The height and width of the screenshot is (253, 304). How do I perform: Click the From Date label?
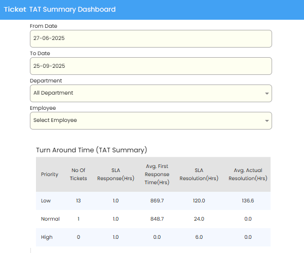pos(44,26)
